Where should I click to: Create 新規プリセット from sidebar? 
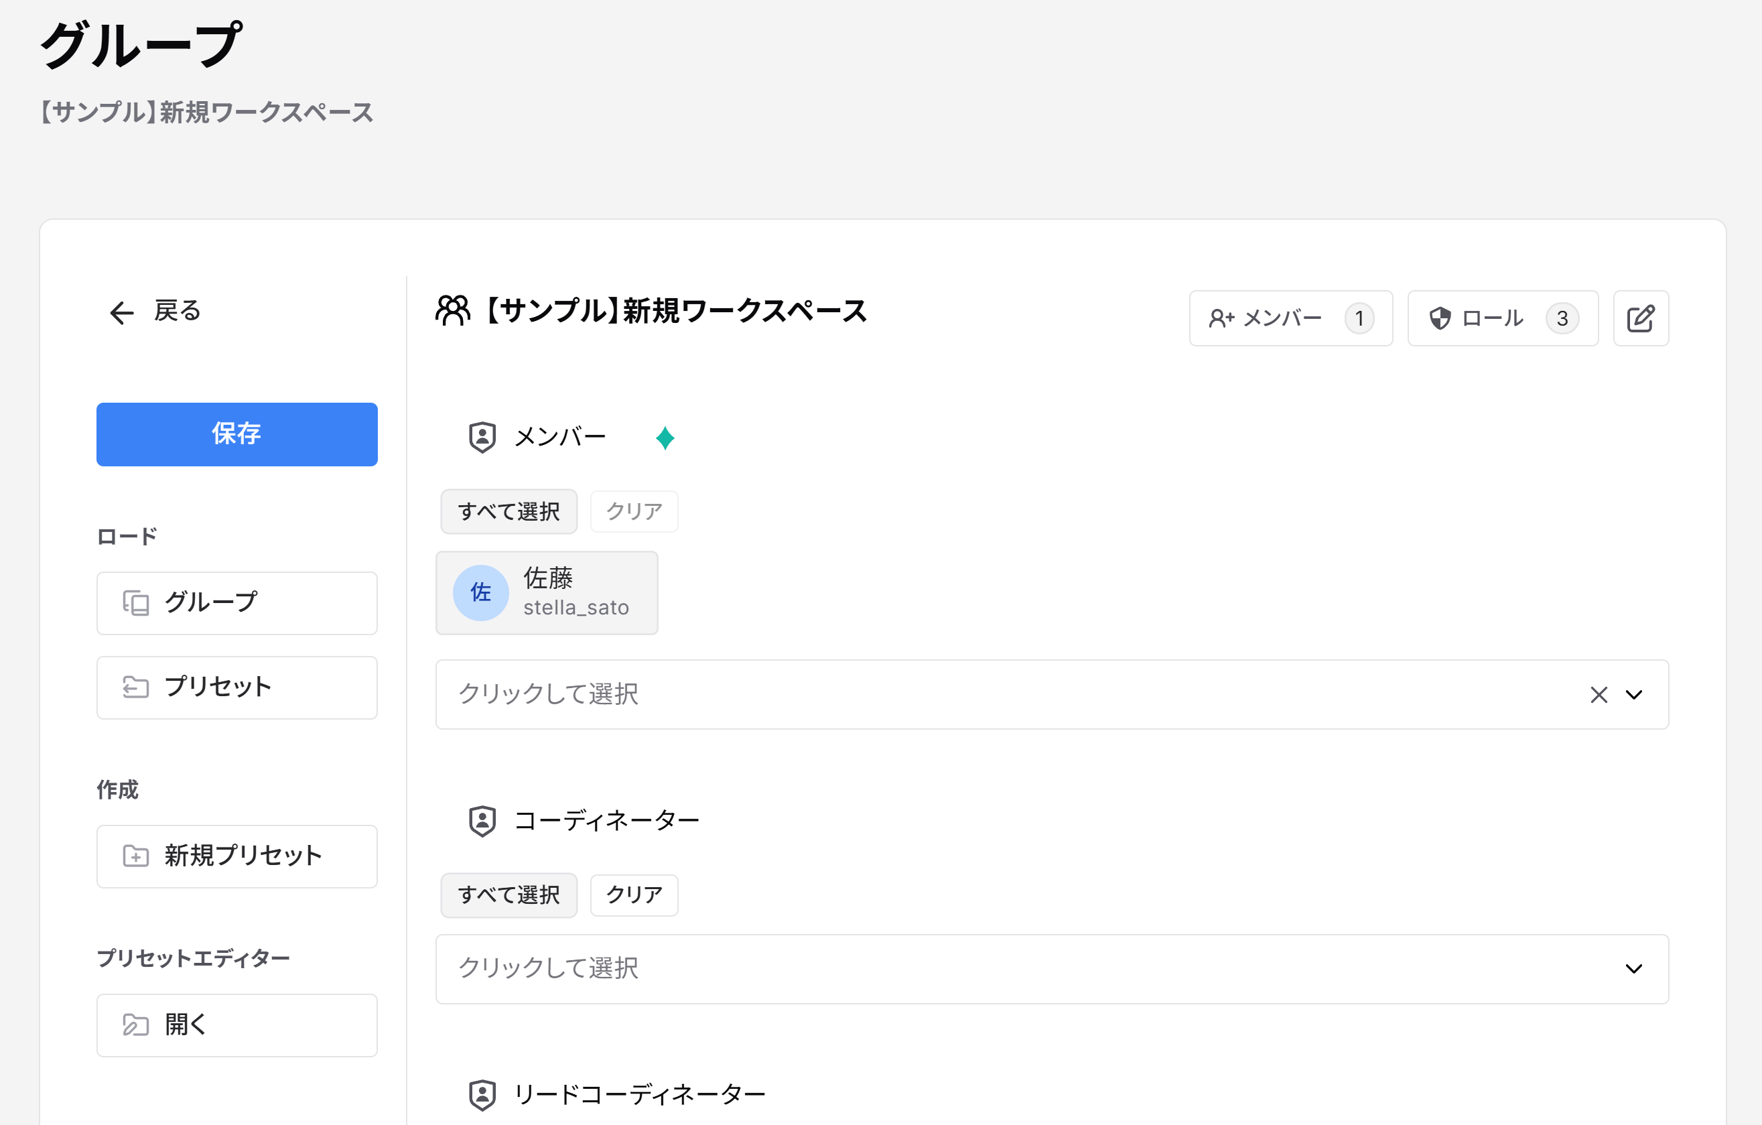coord(236,856)
